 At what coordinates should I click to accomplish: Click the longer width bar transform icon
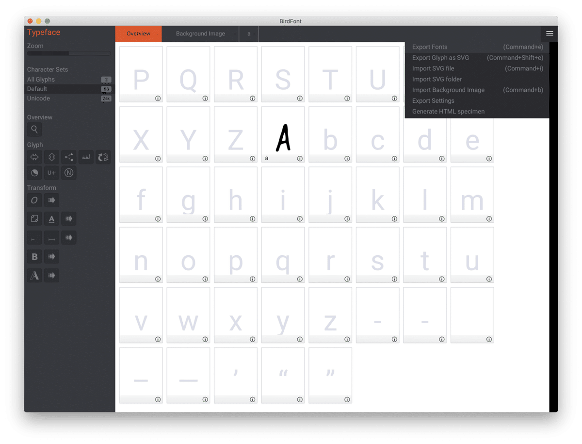coord(51,238)
